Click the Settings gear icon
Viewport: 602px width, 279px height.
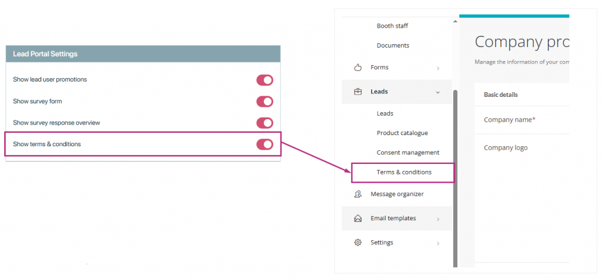pyautogui.click(x=357, y=243)
